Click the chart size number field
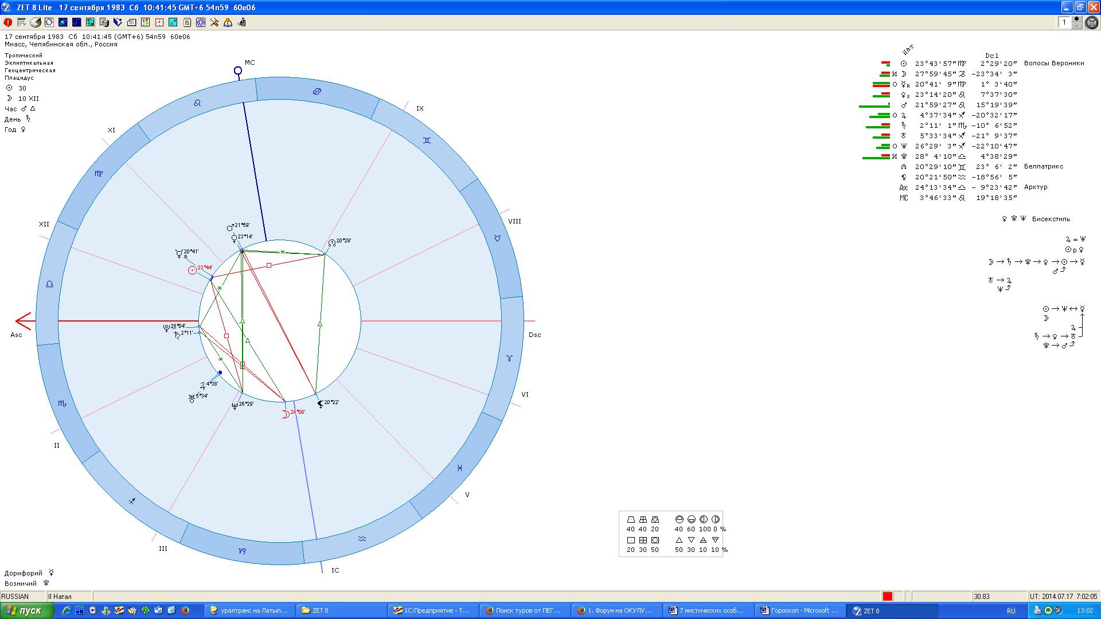Screen dimensions: 1101x619 [1064, 22]
